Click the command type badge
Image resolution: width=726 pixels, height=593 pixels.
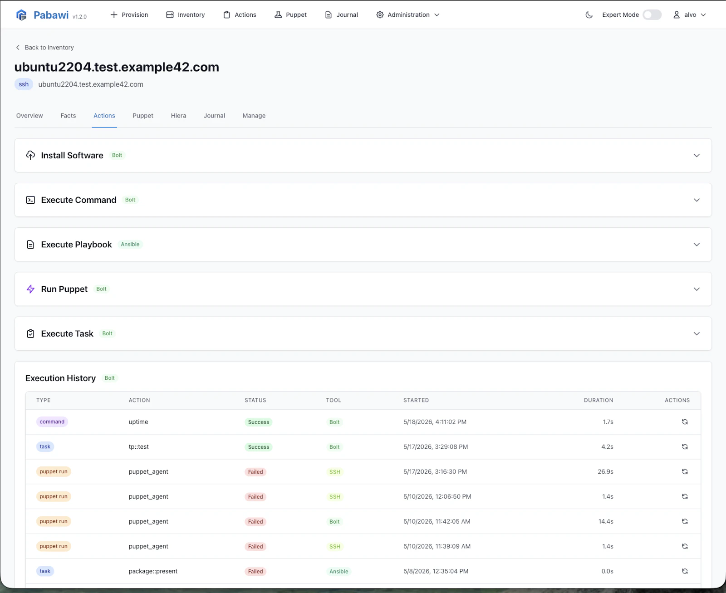[x=52, y=422]
